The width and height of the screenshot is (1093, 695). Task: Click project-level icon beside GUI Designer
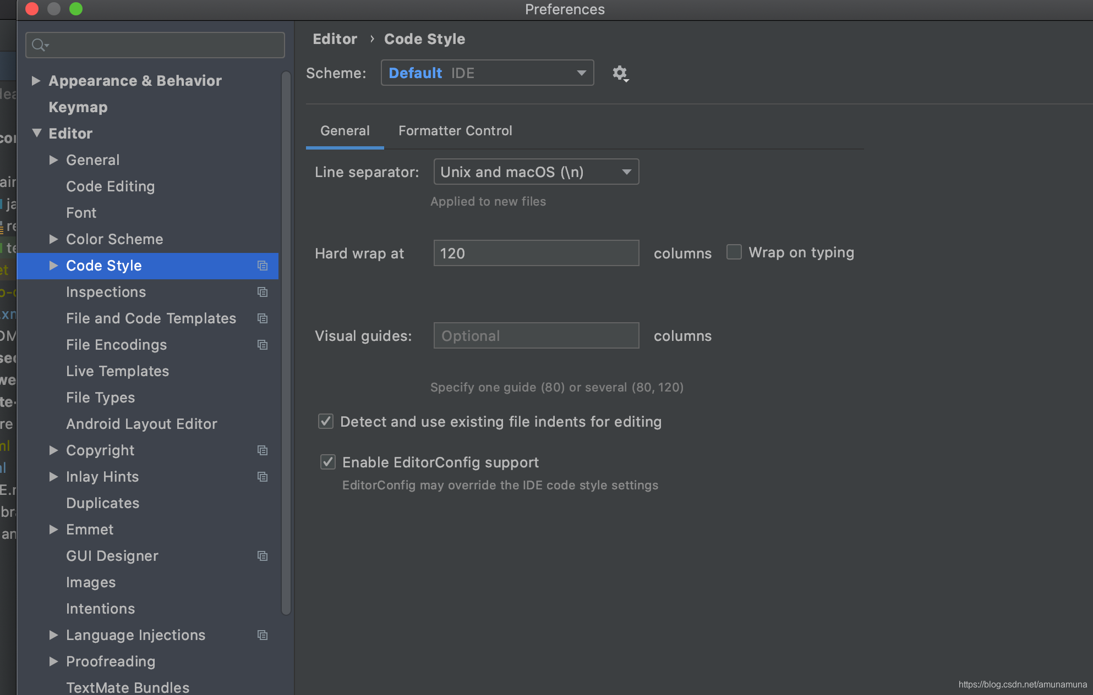263,556
